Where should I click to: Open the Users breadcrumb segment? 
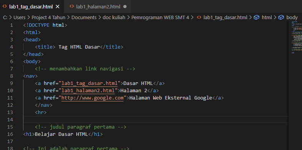(20, 18)
